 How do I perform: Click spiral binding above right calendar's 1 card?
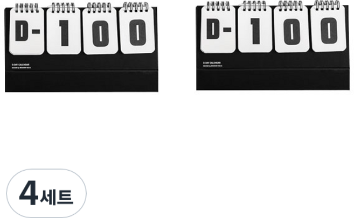click(254, 6)
